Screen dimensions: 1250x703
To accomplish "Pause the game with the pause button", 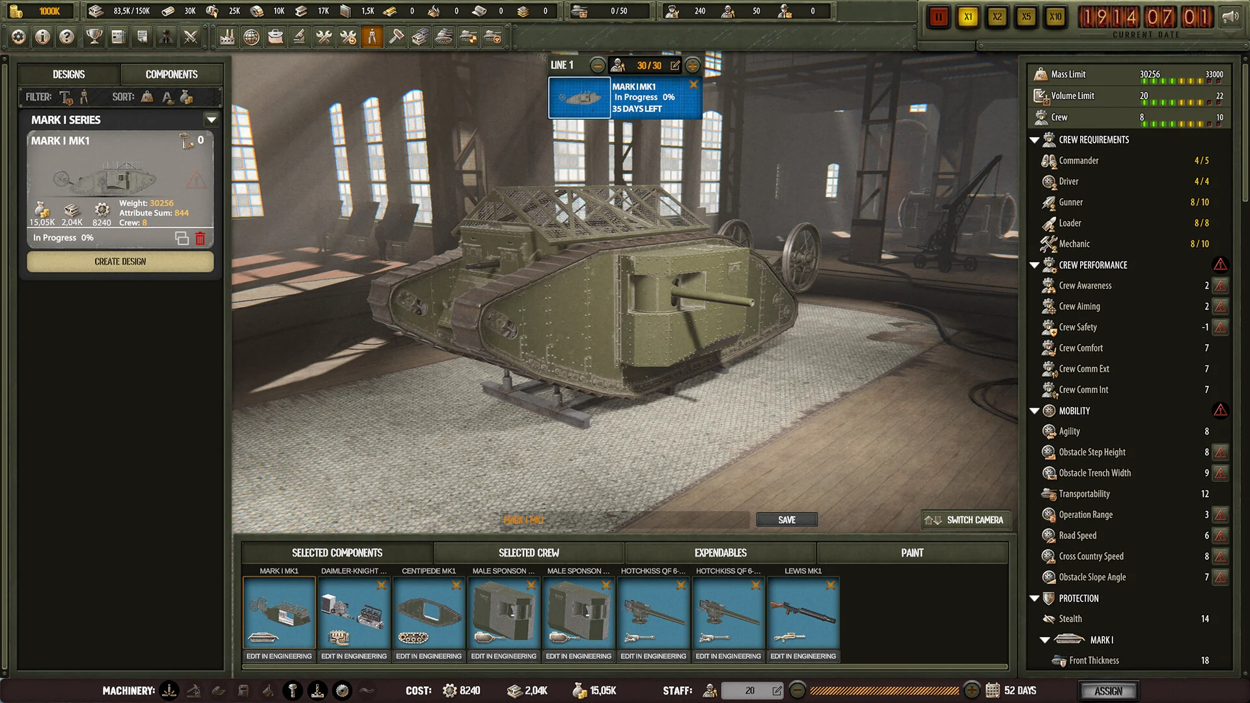I will (937, 18).
